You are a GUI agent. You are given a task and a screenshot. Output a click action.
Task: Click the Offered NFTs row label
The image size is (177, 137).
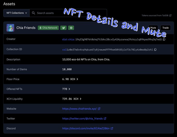click(14, 89)
